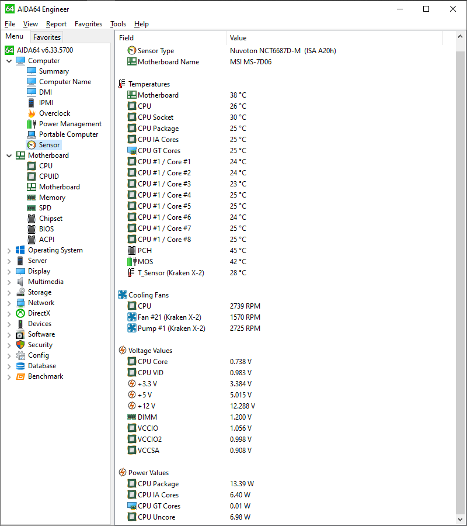
Task: Click the Power Management battery icon
Action: coord(32,124)
